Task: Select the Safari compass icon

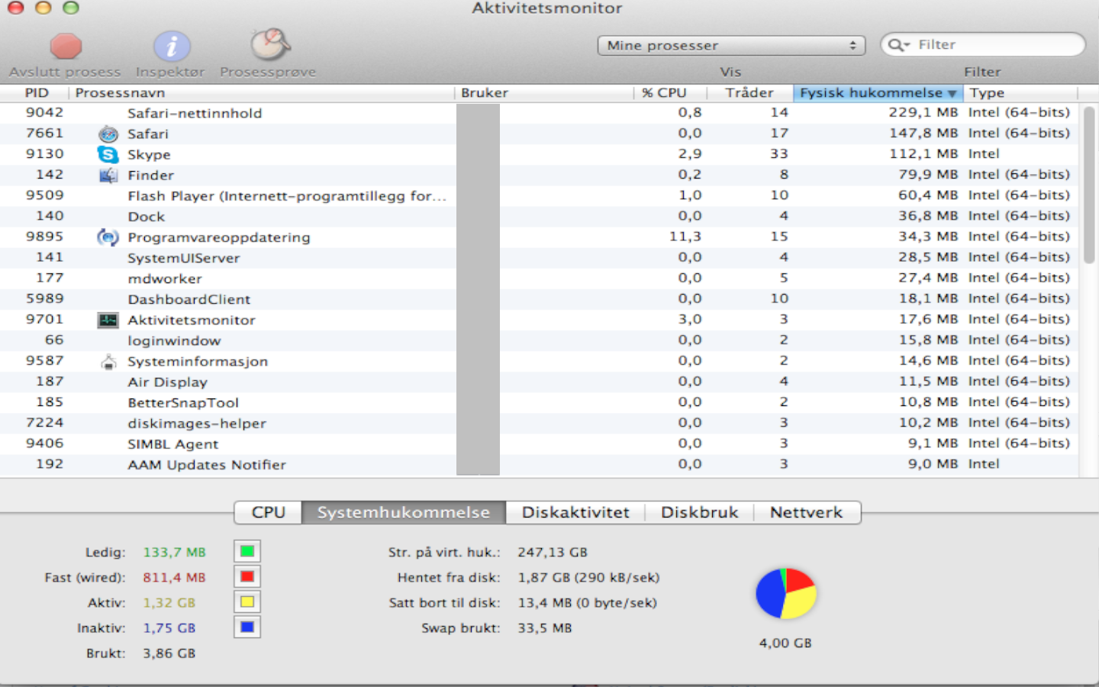Action: [x=108, y=134]
